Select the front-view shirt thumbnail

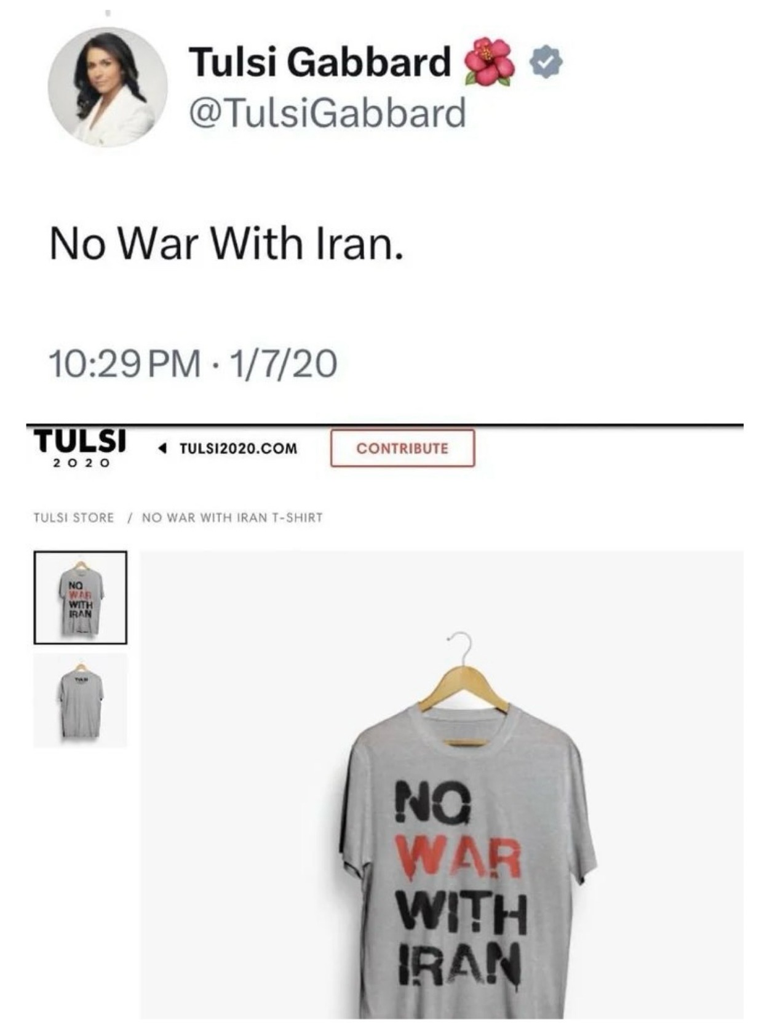[x=81, y=597]
